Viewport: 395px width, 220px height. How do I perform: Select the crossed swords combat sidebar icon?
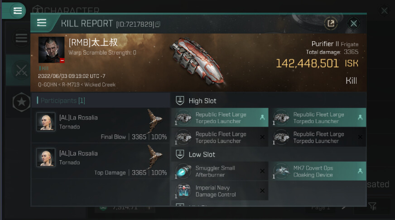21,70
